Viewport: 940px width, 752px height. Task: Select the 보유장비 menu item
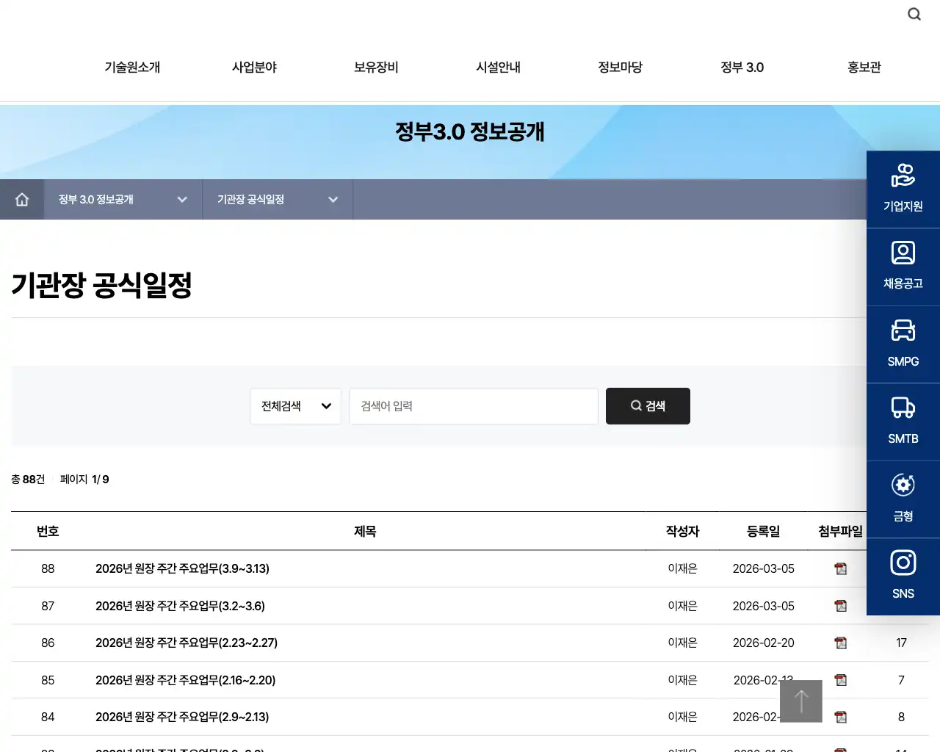[x=375, y=67]
